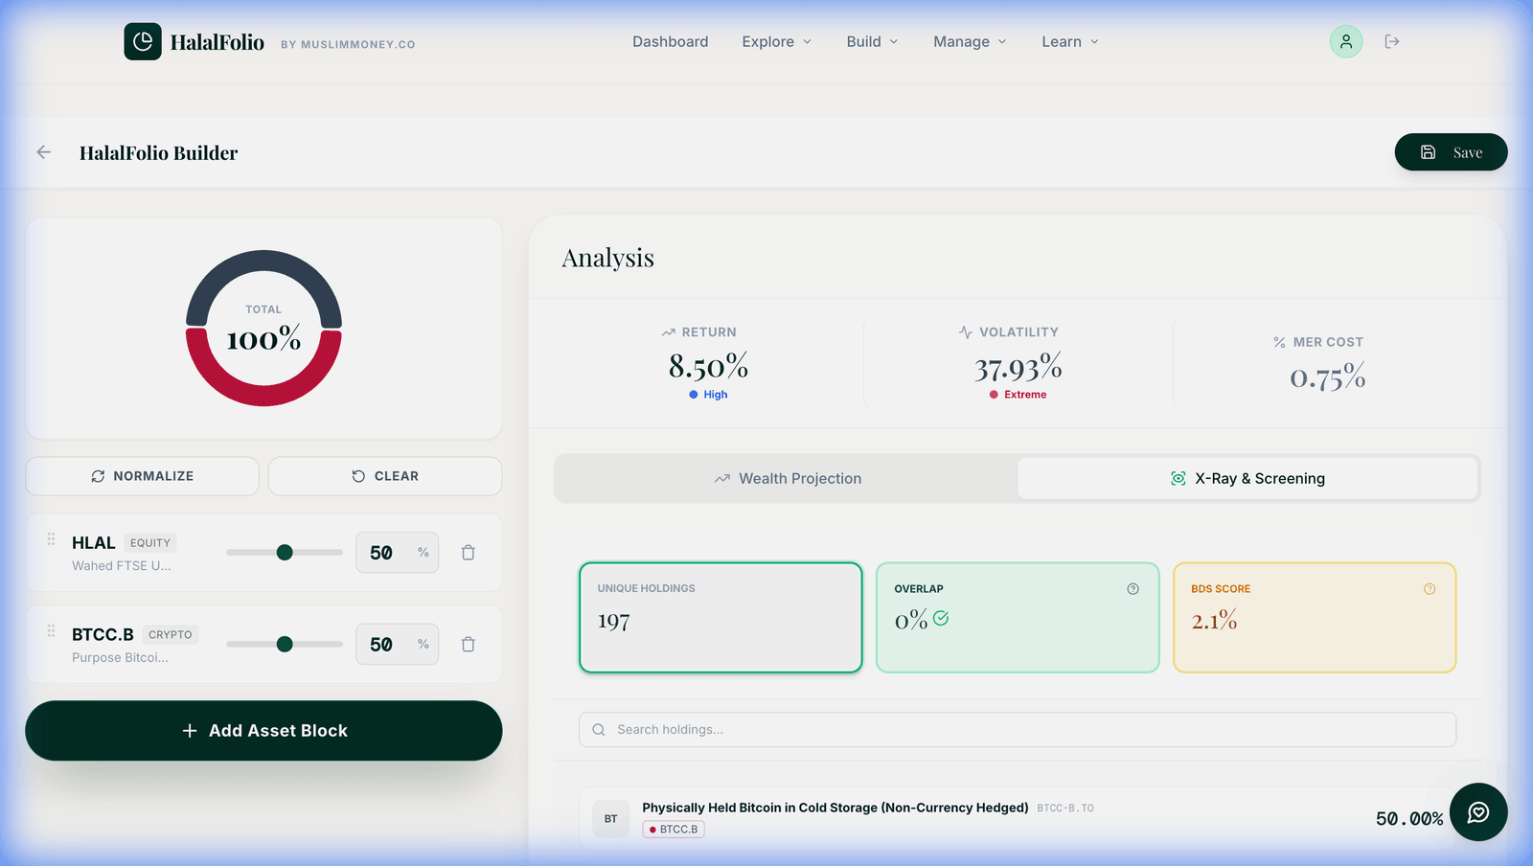Clear all asset blocks
The width and height of the screenshot is (1533, 866).
point(385,476)
